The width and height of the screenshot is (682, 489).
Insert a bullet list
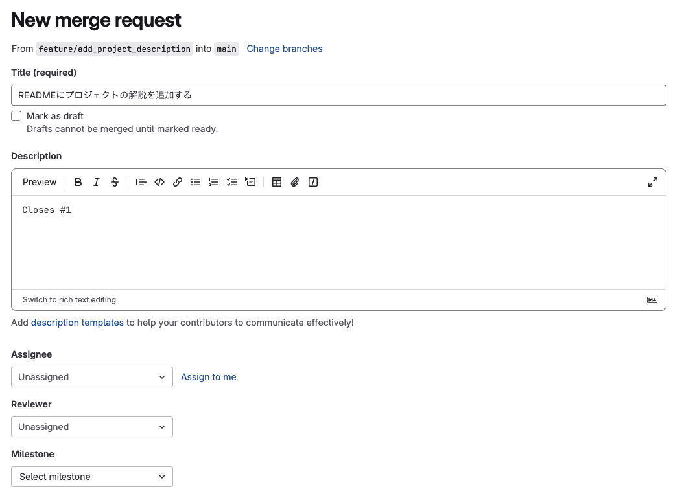(x=196, y=182)
